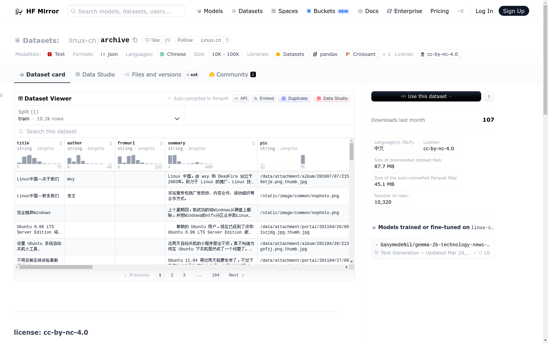Image resolution: width=548 pixels, height=343 pixels.
Task: Open the Files and versions tab
Action: [x=162, y=74]
